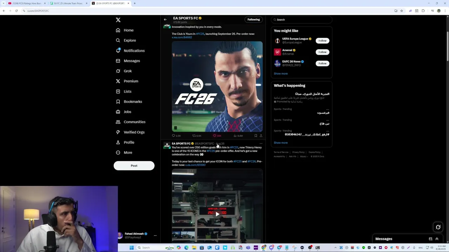
Task: Open Messages in left sidebar
Action: (128, 61)
